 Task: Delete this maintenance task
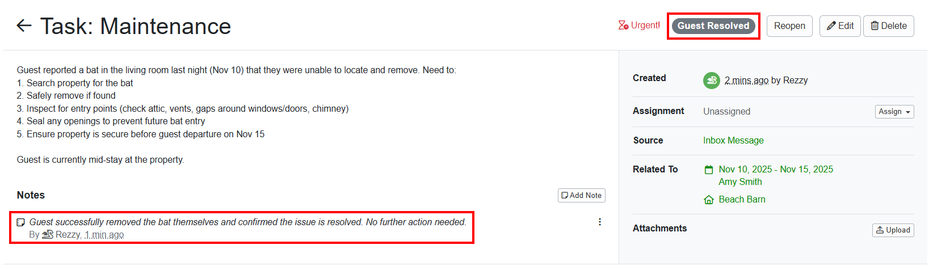(888, 26)
